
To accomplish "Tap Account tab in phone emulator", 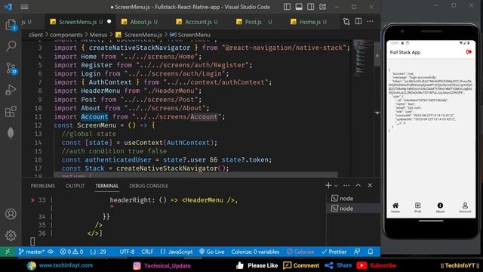I will pos(465,208).
